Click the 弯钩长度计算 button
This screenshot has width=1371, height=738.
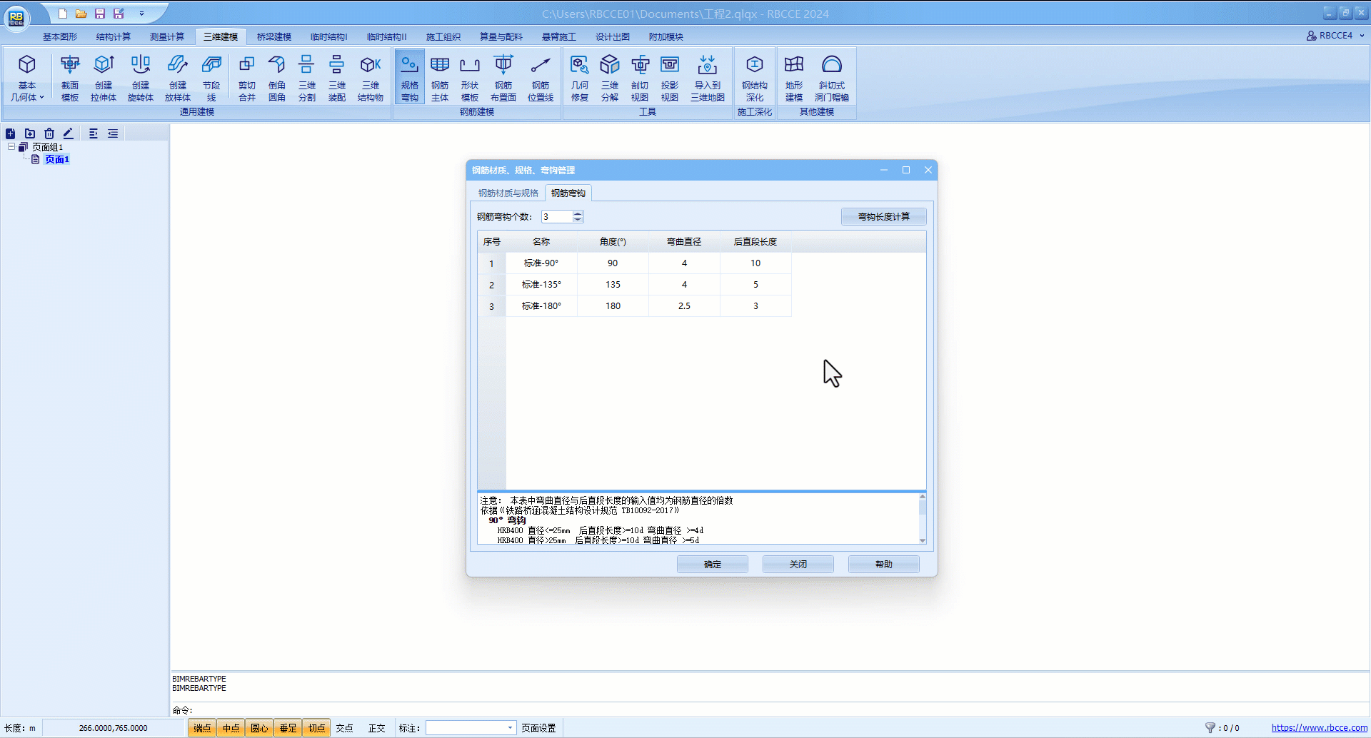[883, 217]
